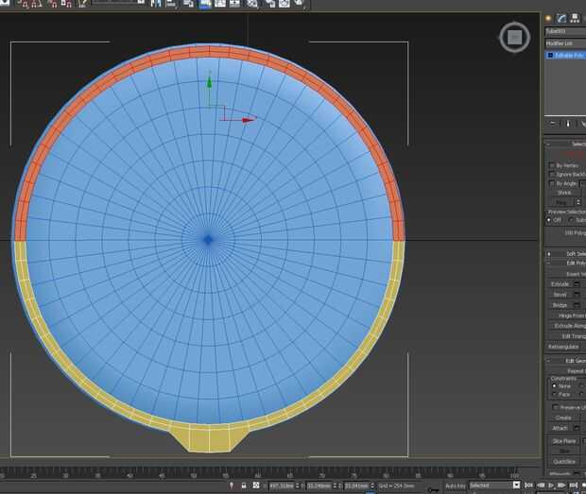Click the ViewCube in the viewport corner
The image size is (586, 494).
[513, 39]
